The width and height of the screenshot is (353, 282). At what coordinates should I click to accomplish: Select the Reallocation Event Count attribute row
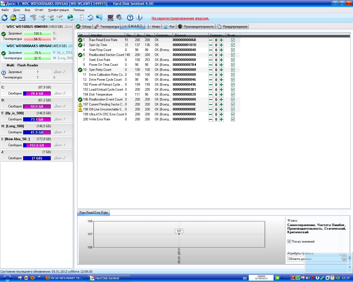point(159,99)
